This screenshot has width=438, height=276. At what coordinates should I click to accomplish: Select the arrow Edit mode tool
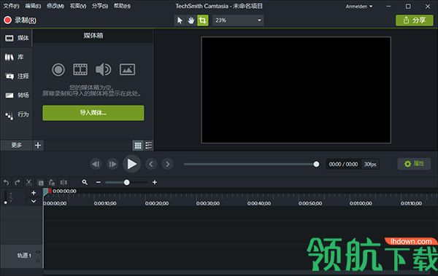coord(180,20)
